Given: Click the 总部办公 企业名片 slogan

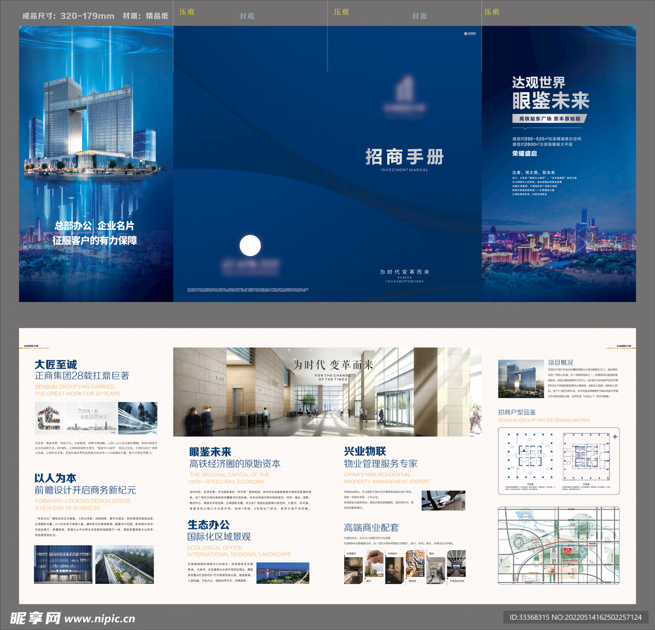Looking at the screenshot, I should (95, 226).
